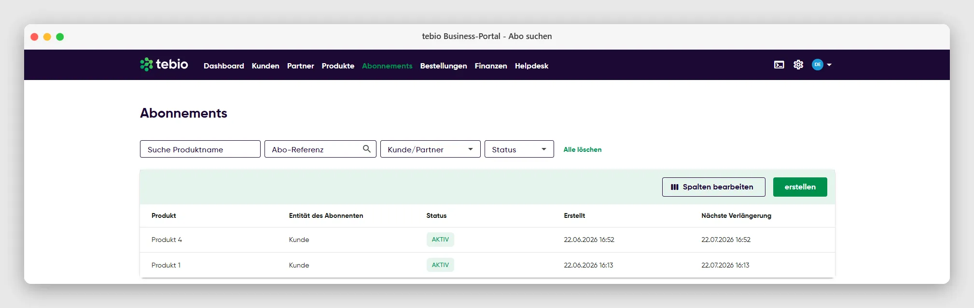The width and height of the screenshot is (974, 308).
Task: Minimize window with yellow button
Action: (x=47, y=37)
